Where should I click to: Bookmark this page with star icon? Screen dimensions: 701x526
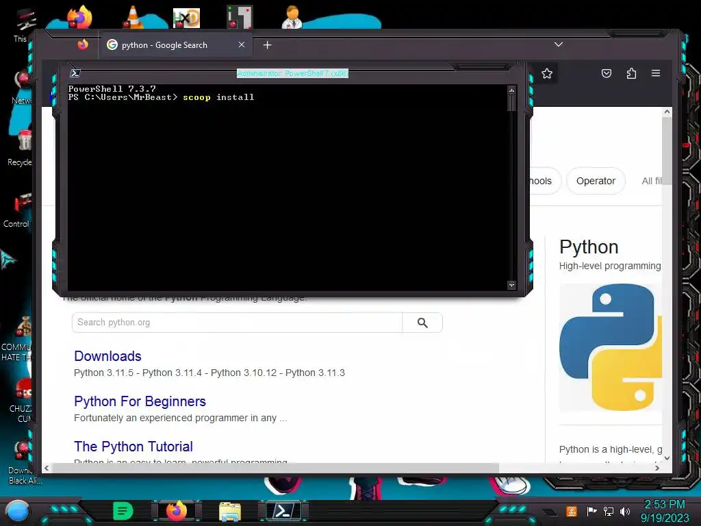[547, 73]
